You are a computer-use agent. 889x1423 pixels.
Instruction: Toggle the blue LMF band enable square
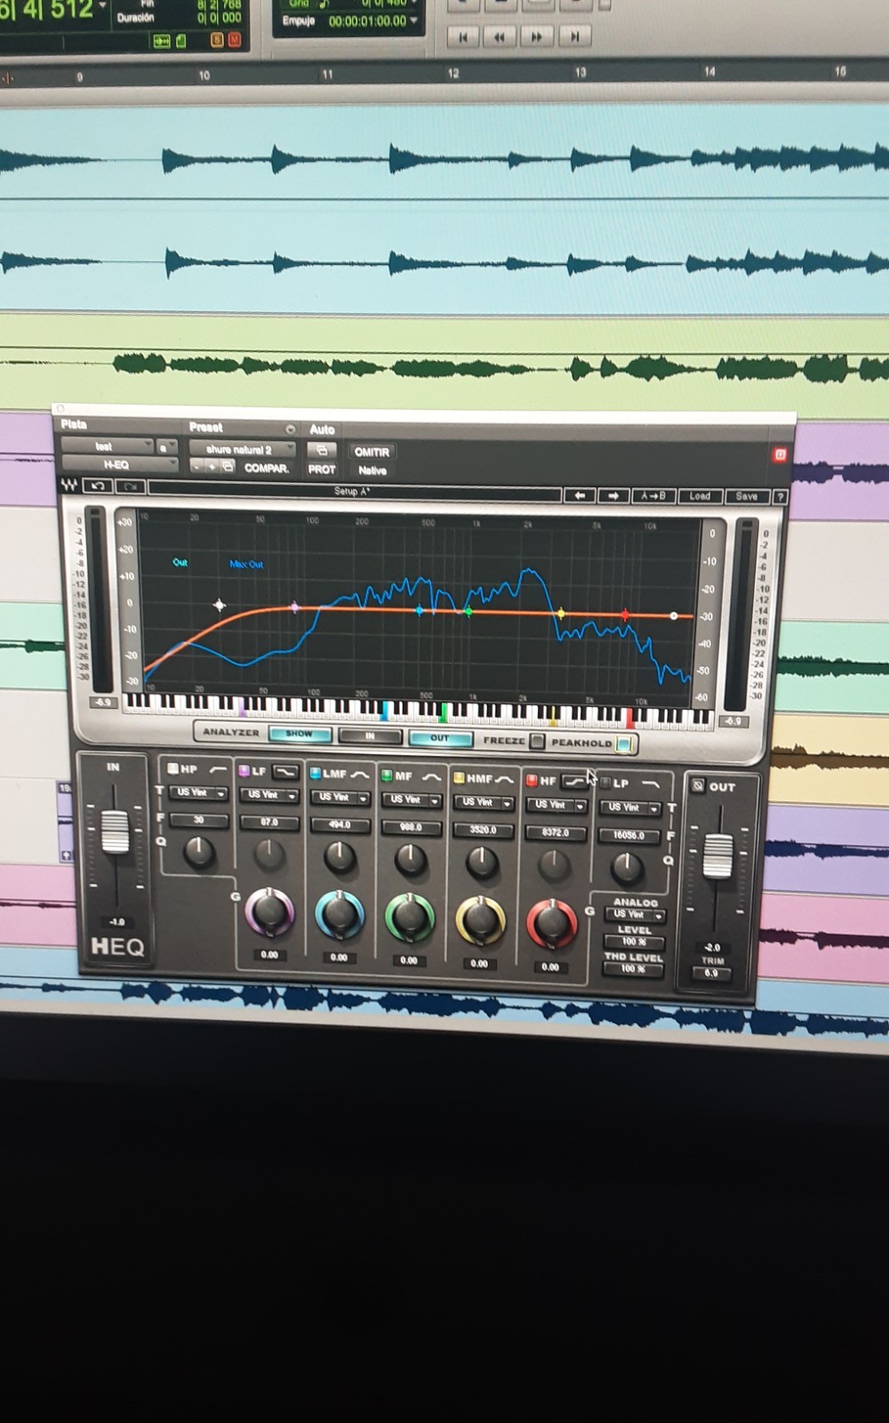pos(315,773)
